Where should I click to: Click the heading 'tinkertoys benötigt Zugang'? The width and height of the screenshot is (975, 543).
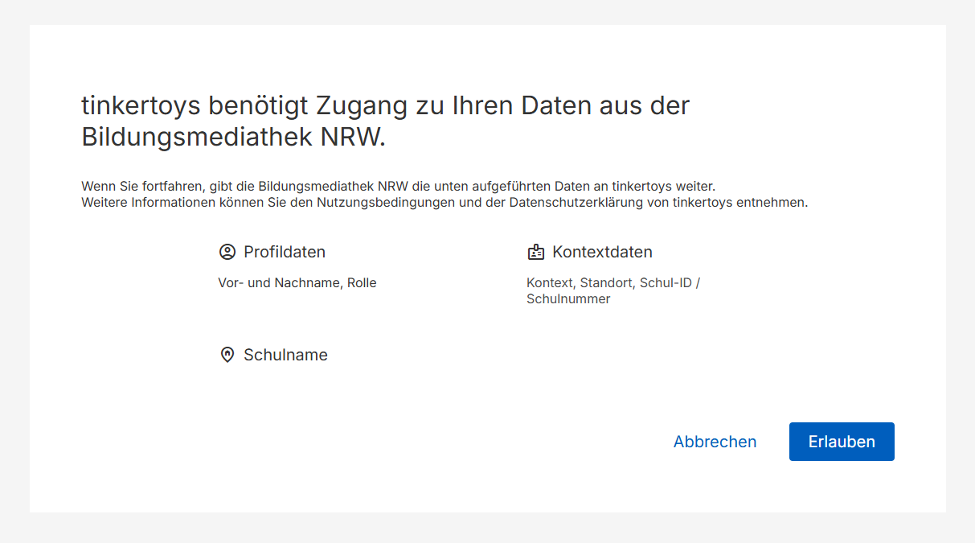point(386,121)
